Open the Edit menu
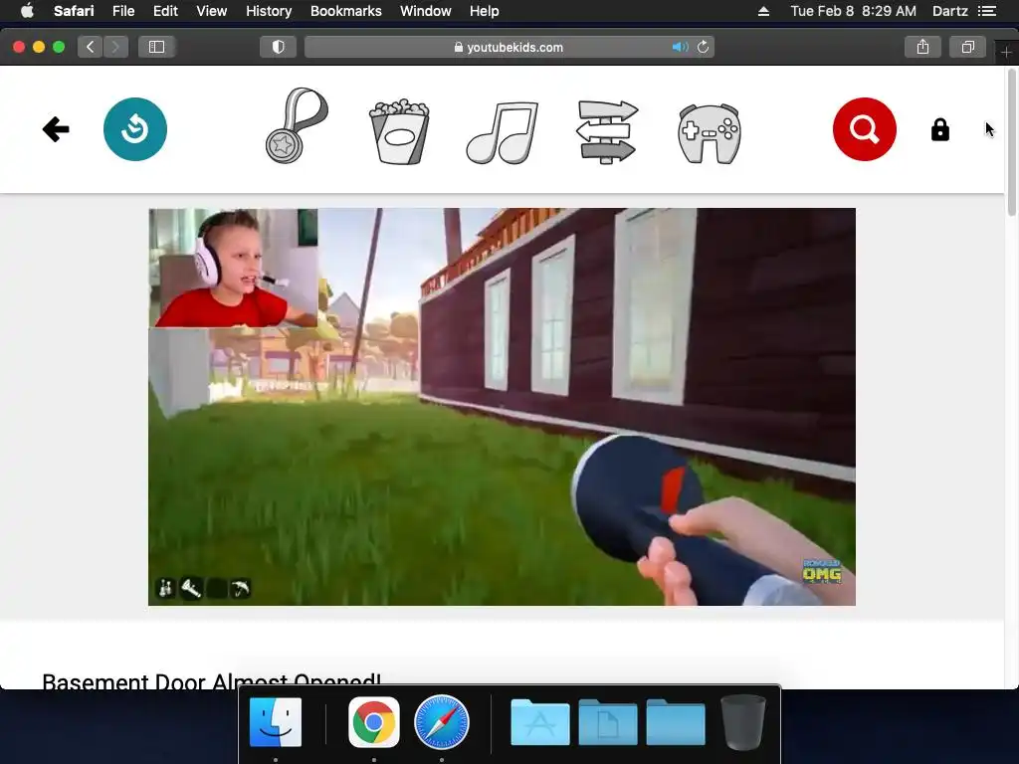Viewport: 1019px width, 764px height. 165,11
